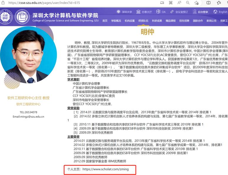This screenshot has height=175, width=228.
Task: Click the 荣誉奖励 section heading
Action: point(73,108)
